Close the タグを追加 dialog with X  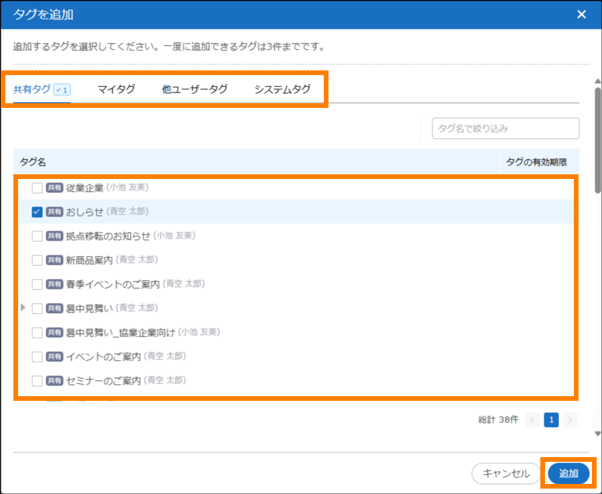point(581,14)
